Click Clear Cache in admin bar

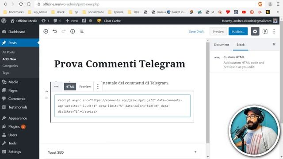pos(109,21)
